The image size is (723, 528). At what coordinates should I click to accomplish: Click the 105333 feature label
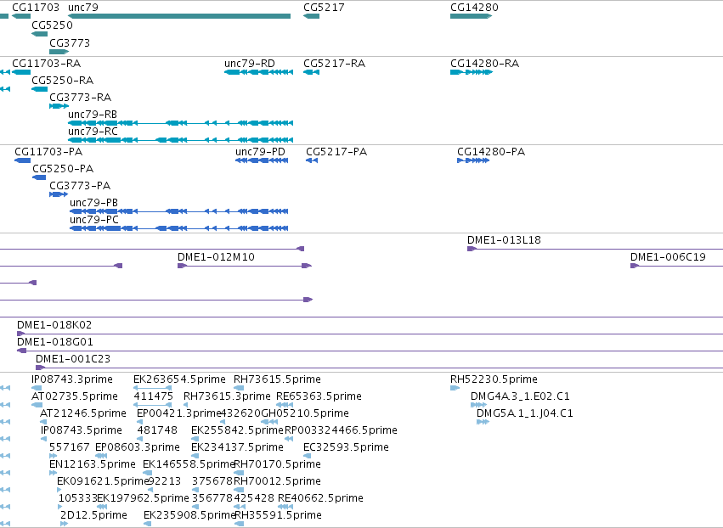point(77,498)
